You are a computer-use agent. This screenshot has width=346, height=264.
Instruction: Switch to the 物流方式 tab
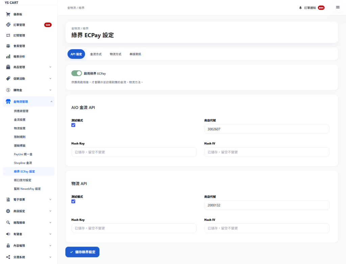coord(116,54)
